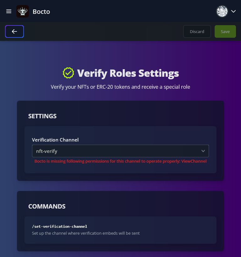
Task: Click the NFTs or ERC-20 tokens subtitle
Action: [120, 87]
